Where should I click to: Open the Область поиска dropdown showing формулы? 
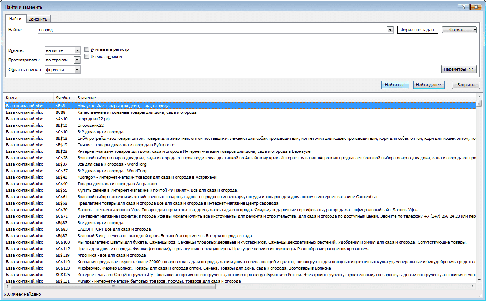77,70
